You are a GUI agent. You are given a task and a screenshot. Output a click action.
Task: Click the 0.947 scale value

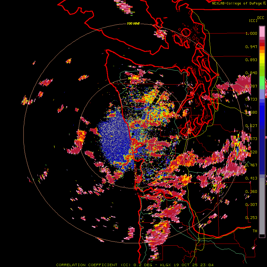(251, 47)
